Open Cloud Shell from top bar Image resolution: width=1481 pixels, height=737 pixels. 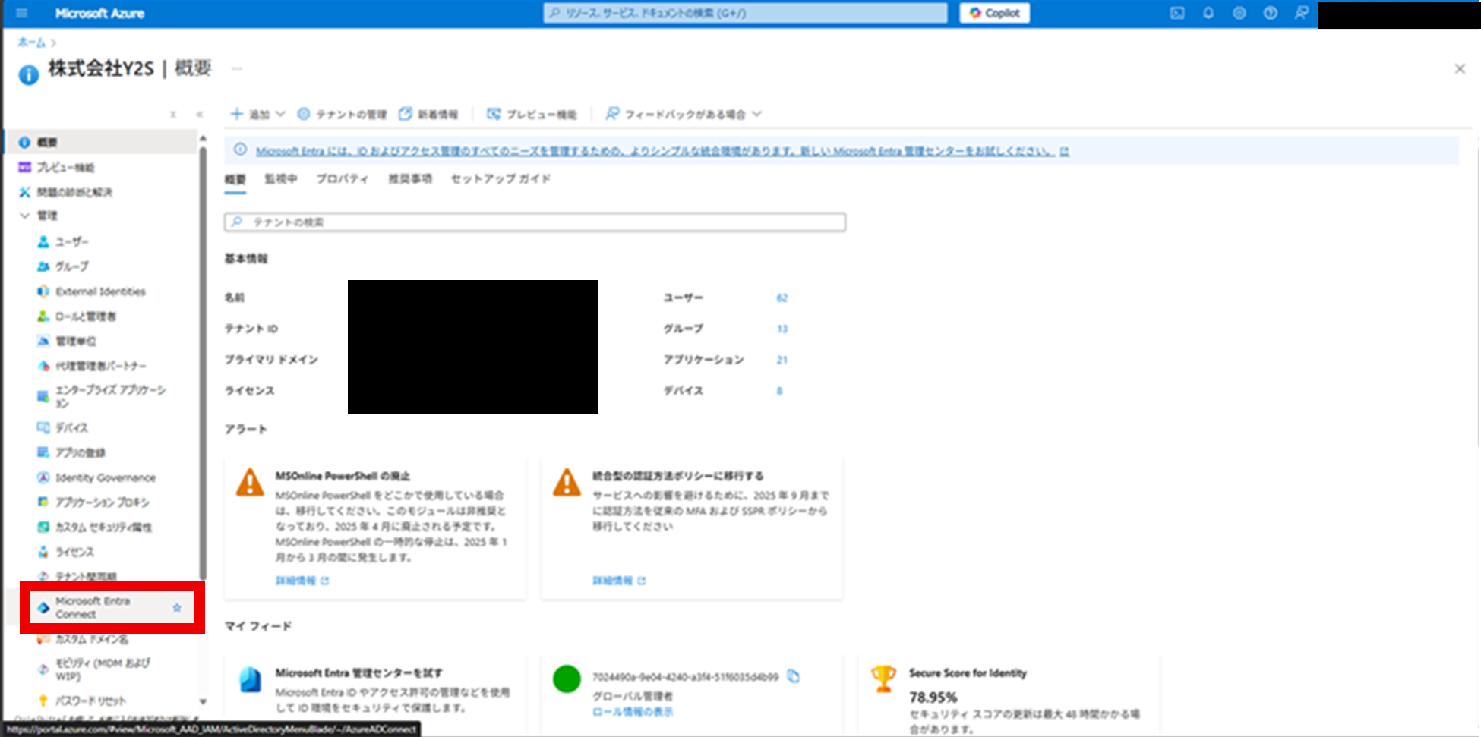[x=1177, y=13]
